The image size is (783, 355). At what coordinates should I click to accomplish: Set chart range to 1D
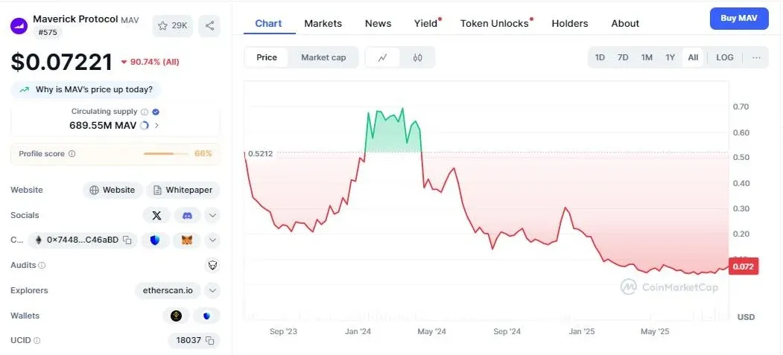coord(600,57)
